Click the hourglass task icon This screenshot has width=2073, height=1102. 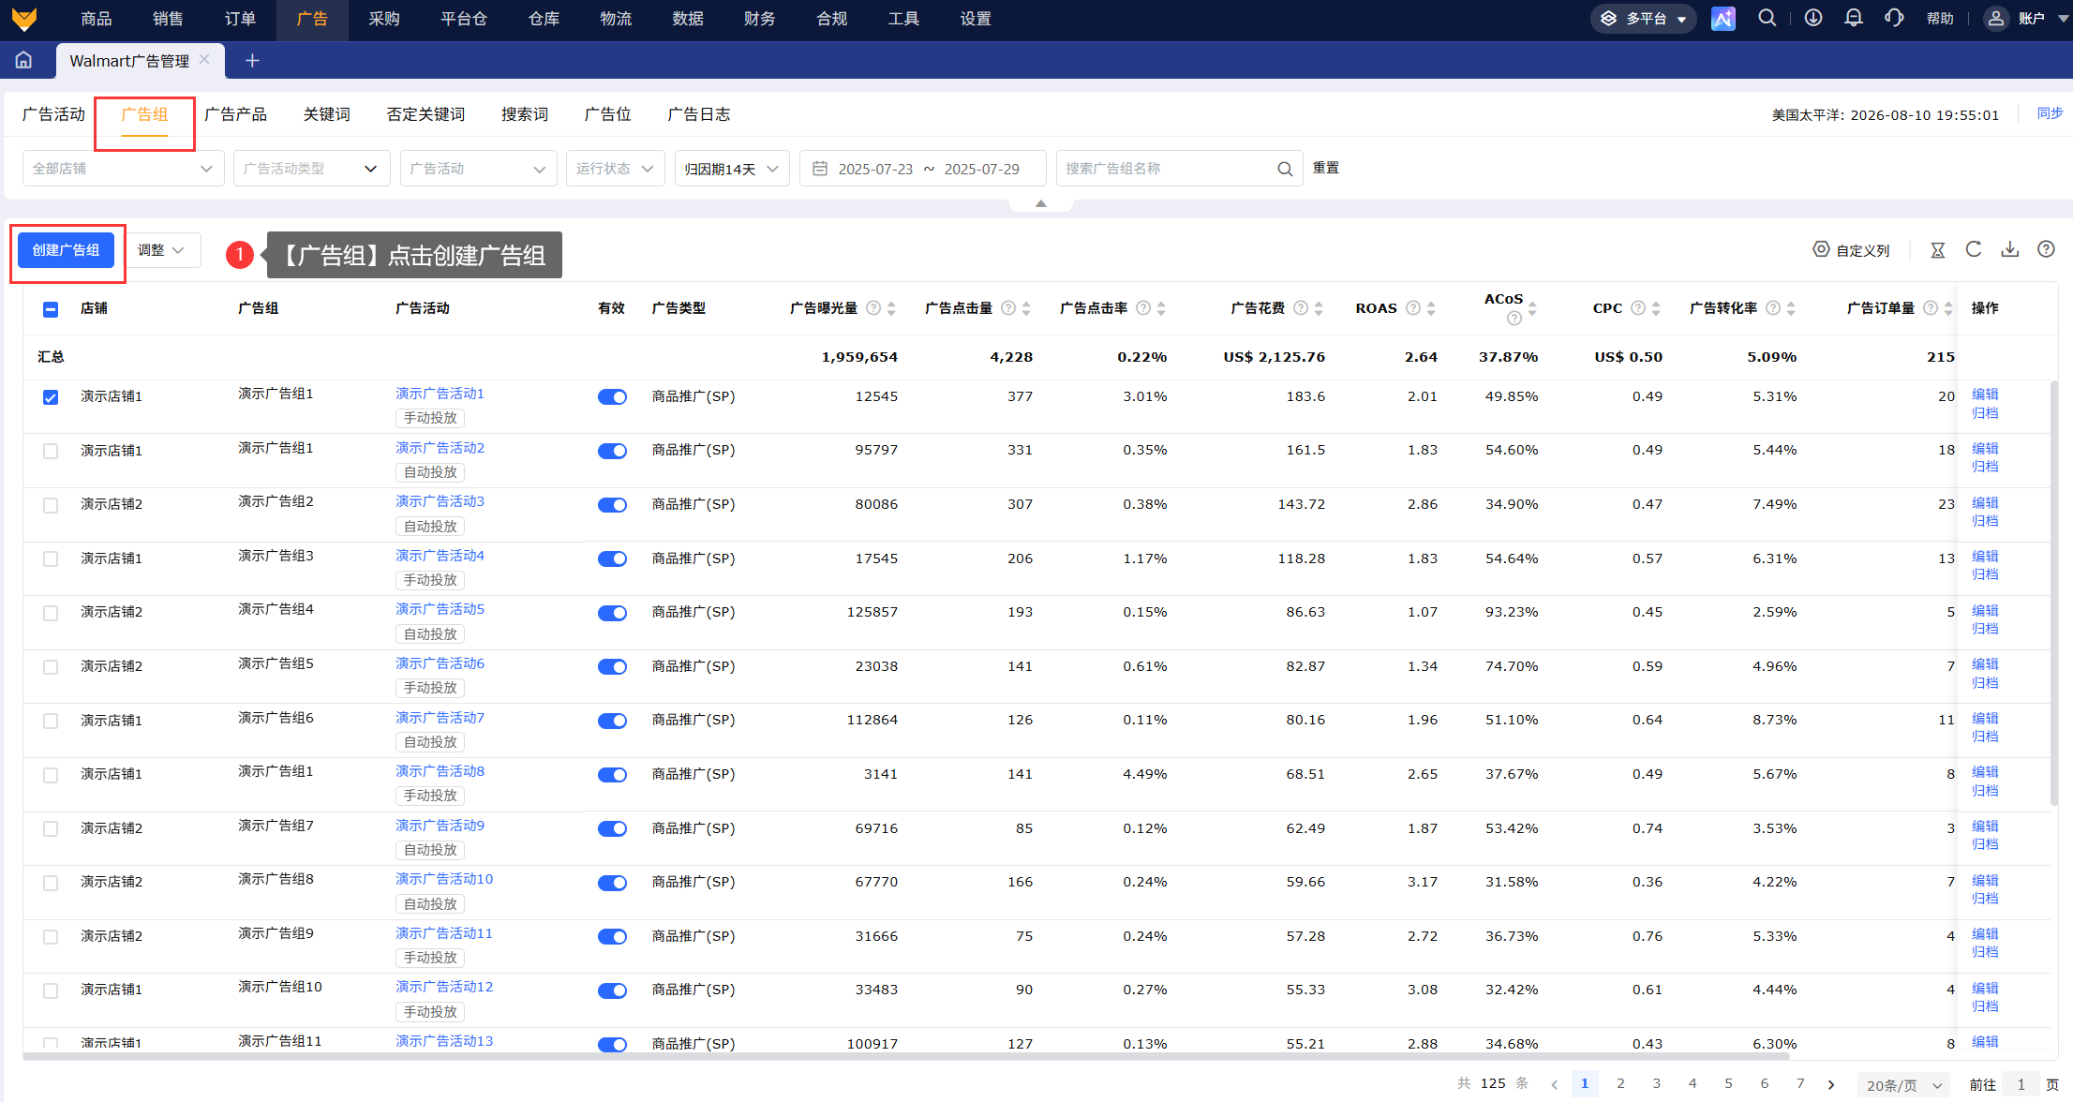(x=1938, y=250)
